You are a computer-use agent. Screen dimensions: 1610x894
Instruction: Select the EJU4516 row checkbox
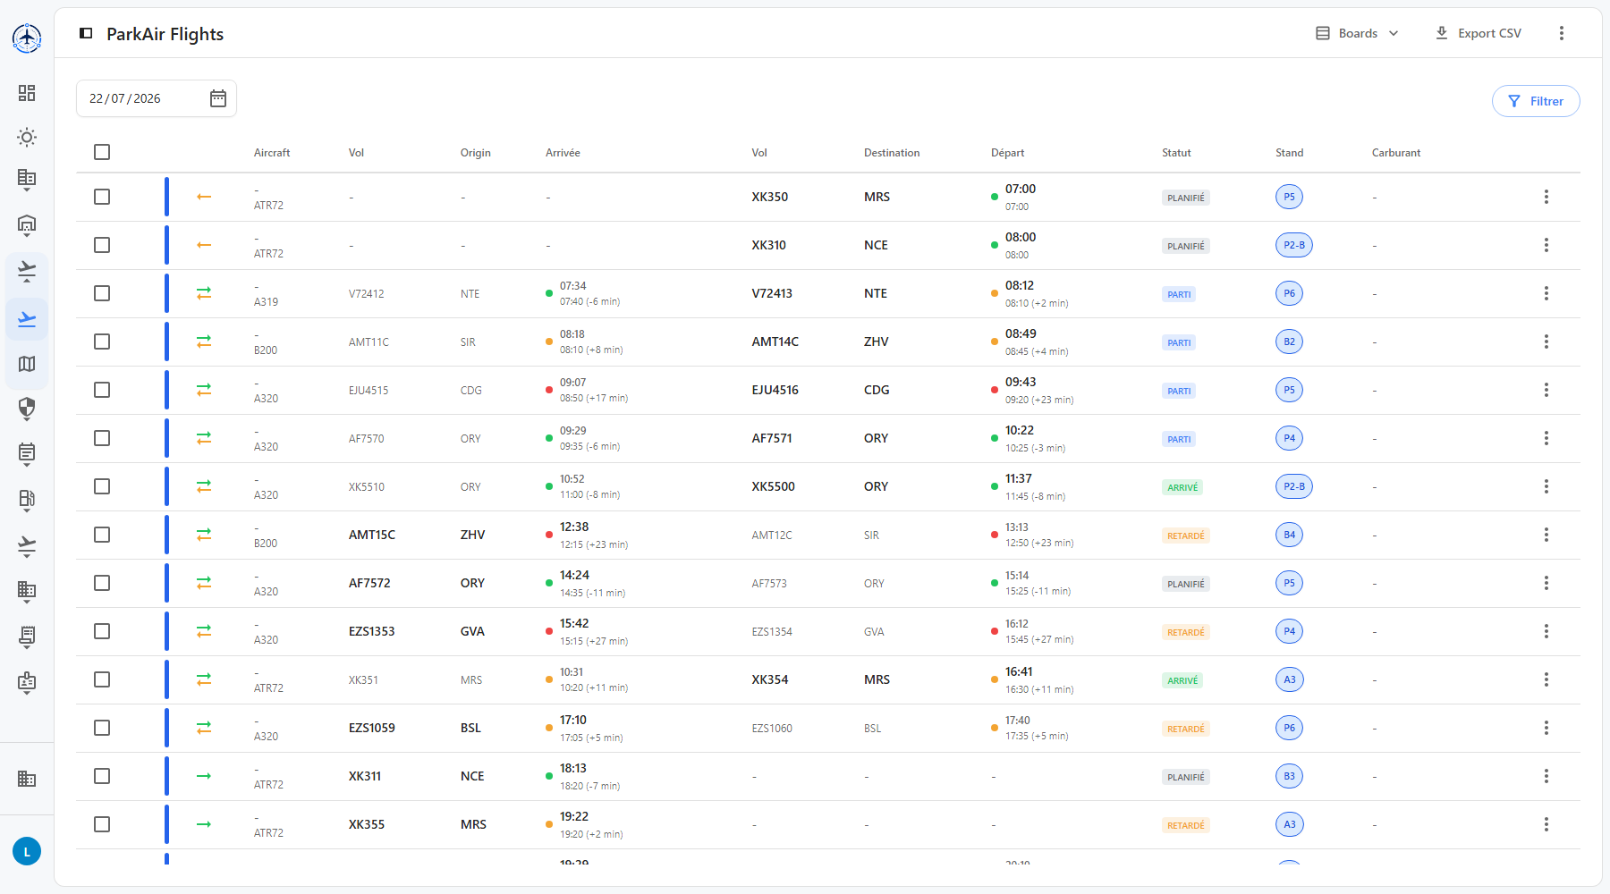[x=102, y=390]
